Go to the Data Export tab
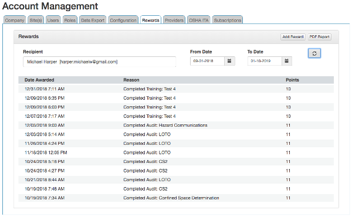This screenshot has width=352, height=217. click(x=93, y=20)
